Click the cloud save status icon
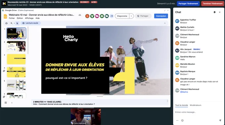This screenshot has height=125, width=225. point(80,15)
